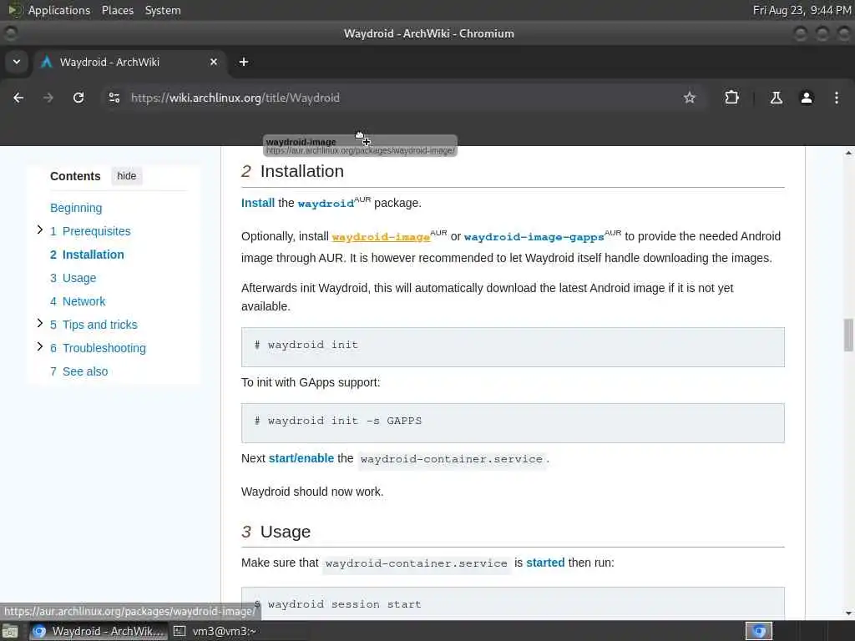Screen dimensions: 855x641
Task: Close the Waydroid - ArchWiki tab
Action: (x=214, y=62)
